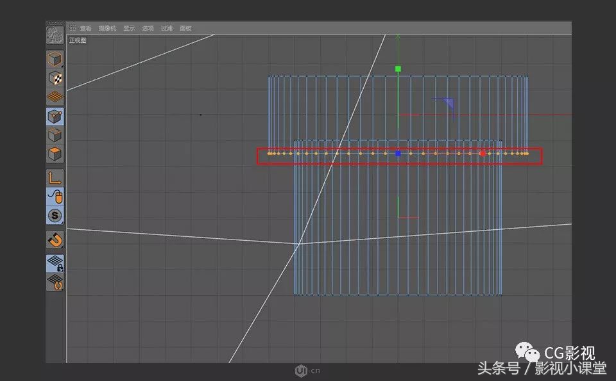616x381 pixels.
Task: Select the highlighted red point on the spline
Action: click(483, 153)
